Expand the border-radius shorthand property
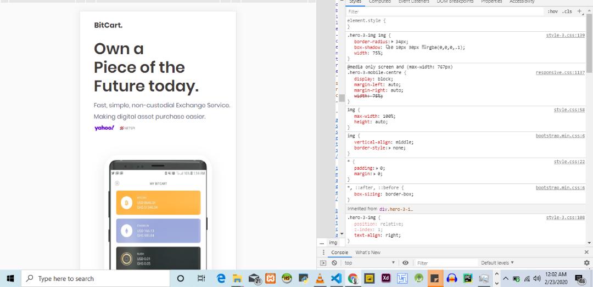 click(393, 42)
